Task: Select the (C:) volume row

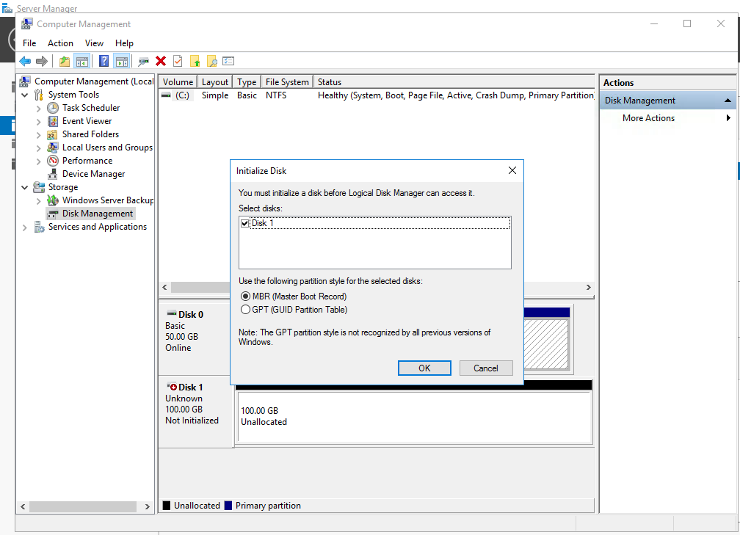Action: pos(377,95)
